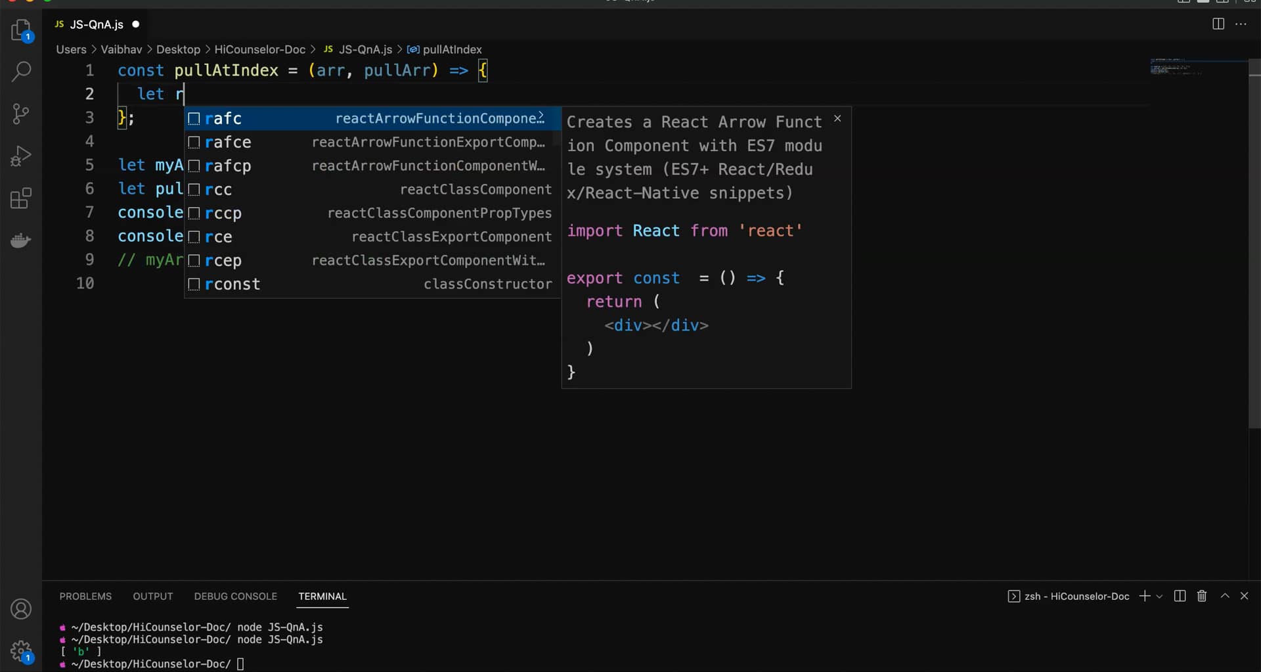Open the Manage settings gear
Screen dimensions: 1261x672
(x=21, y=651)
